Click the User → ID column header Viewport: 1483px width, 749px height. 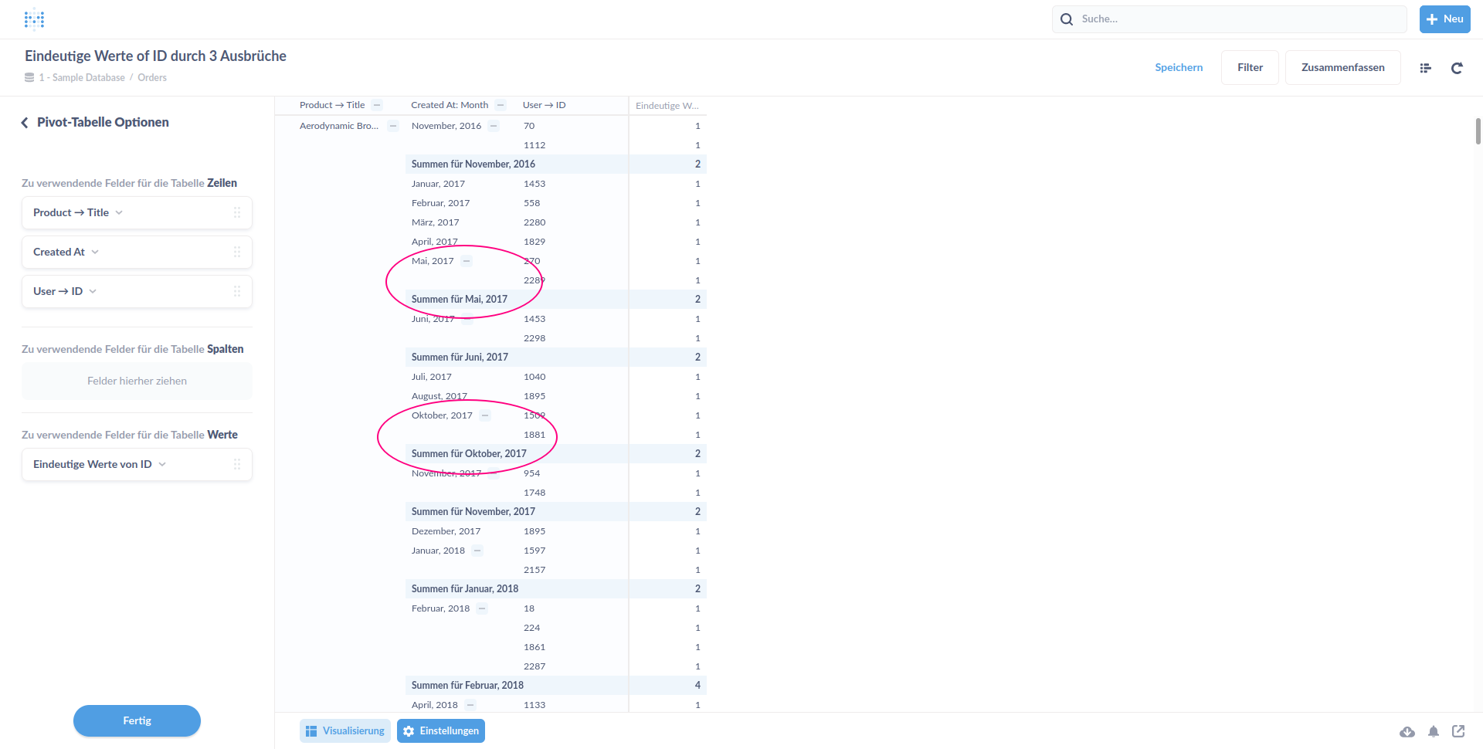tap(544, 105)
